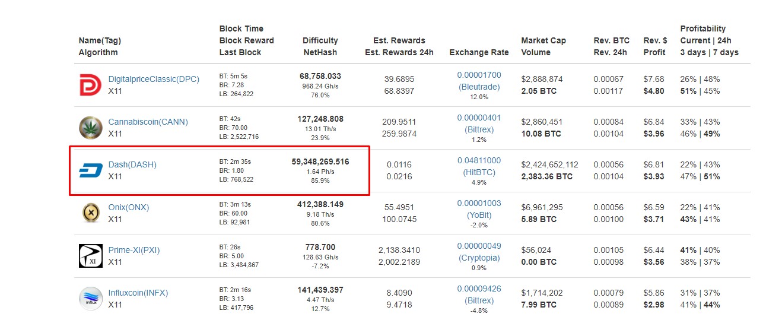Open Onix exchange rate 0.00001003 link
The height and width of the screenshot is (320, 782).
click(x=479, y=203)
